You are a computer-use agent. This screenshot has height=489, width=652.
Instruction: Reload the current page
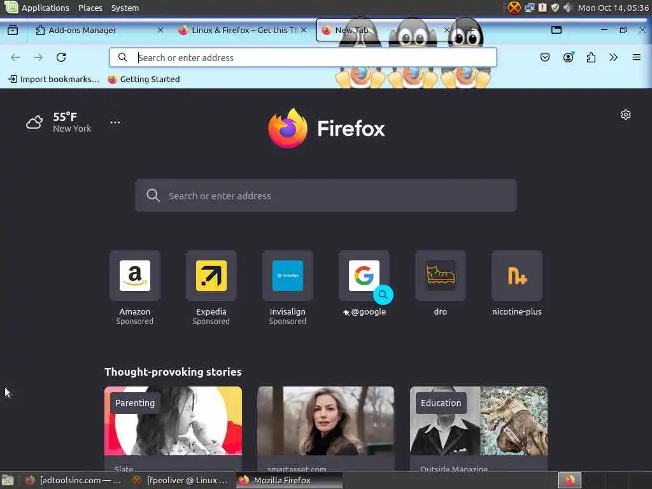pos(61,57)
